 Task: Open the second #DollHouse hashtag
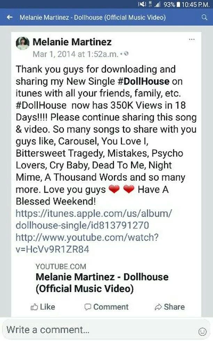coord(41,105)
